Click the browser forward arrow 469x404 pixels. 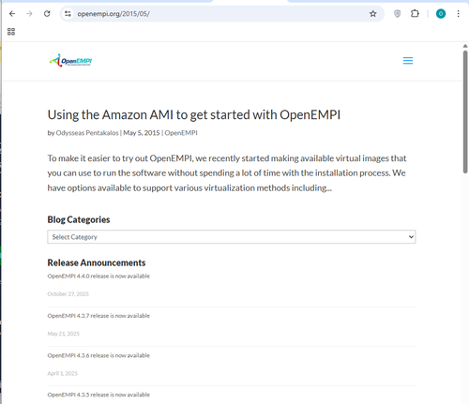(29, 14)
